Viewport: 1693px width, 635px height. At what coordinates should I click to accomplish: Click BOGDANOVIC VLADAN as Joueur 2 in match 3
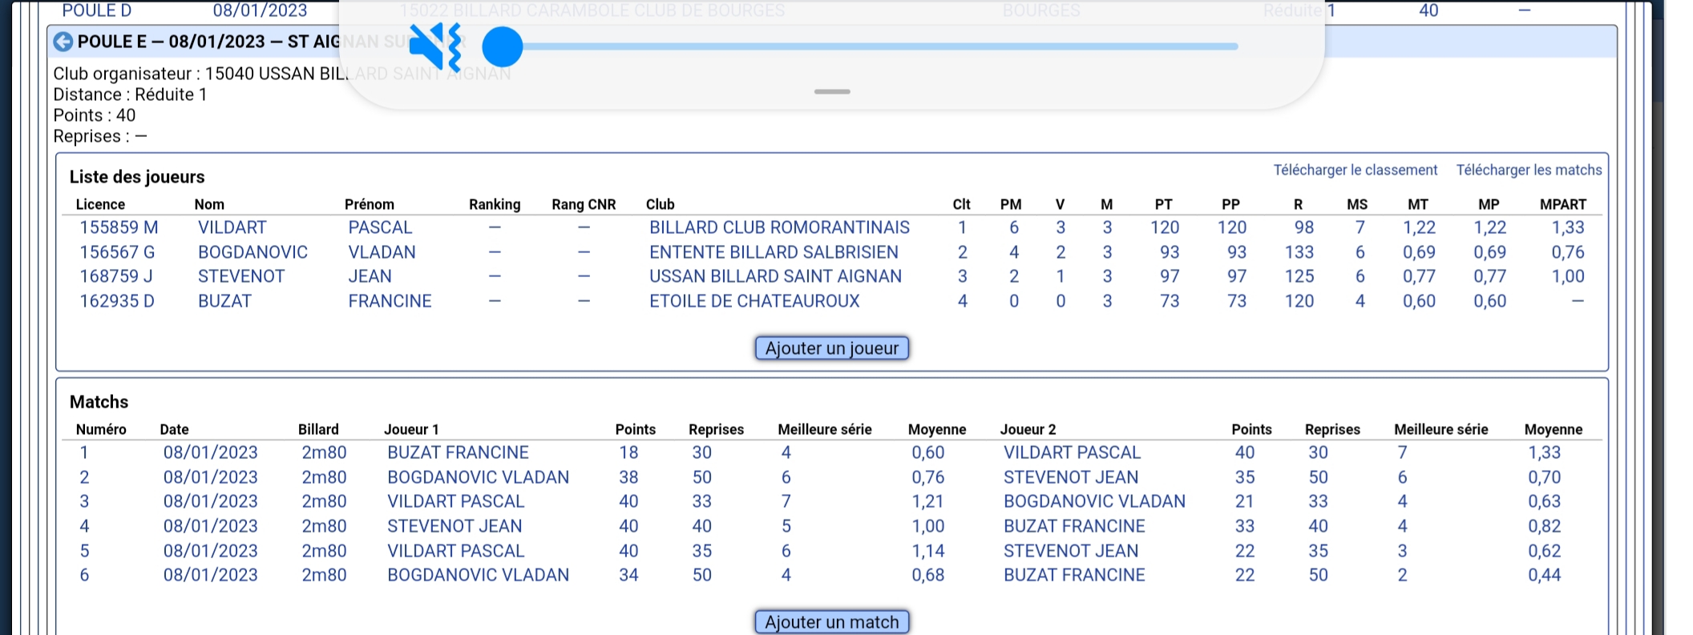pos(1094,501)
